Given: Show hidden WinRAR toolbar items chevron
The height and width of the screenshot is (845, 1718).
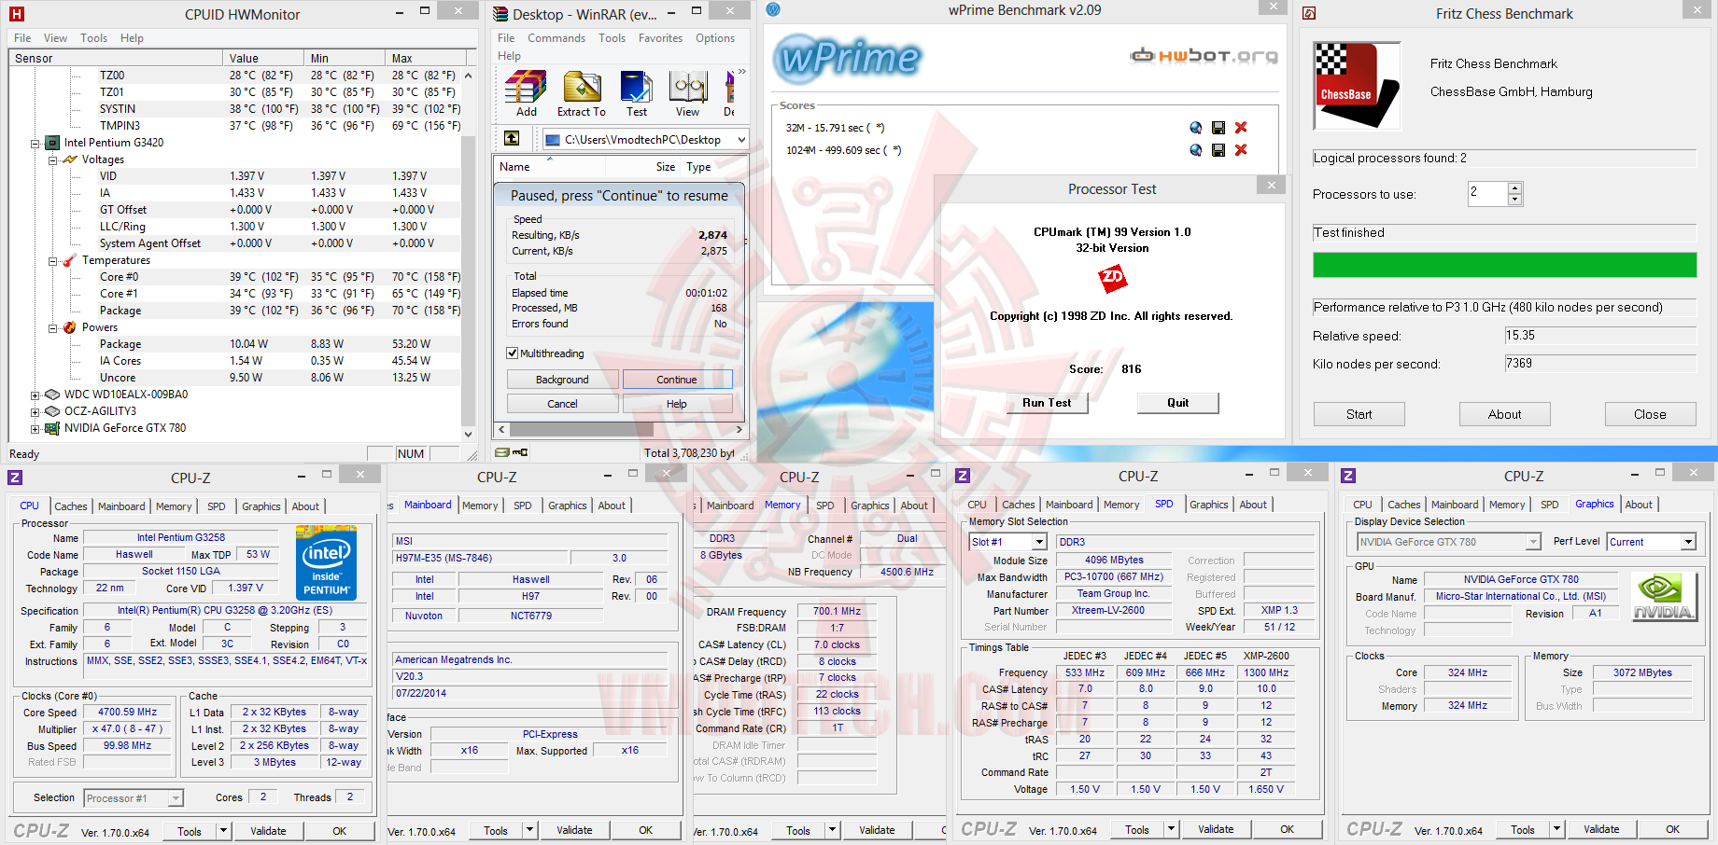Looking at the screenshot, I should [x=742, y=72].
